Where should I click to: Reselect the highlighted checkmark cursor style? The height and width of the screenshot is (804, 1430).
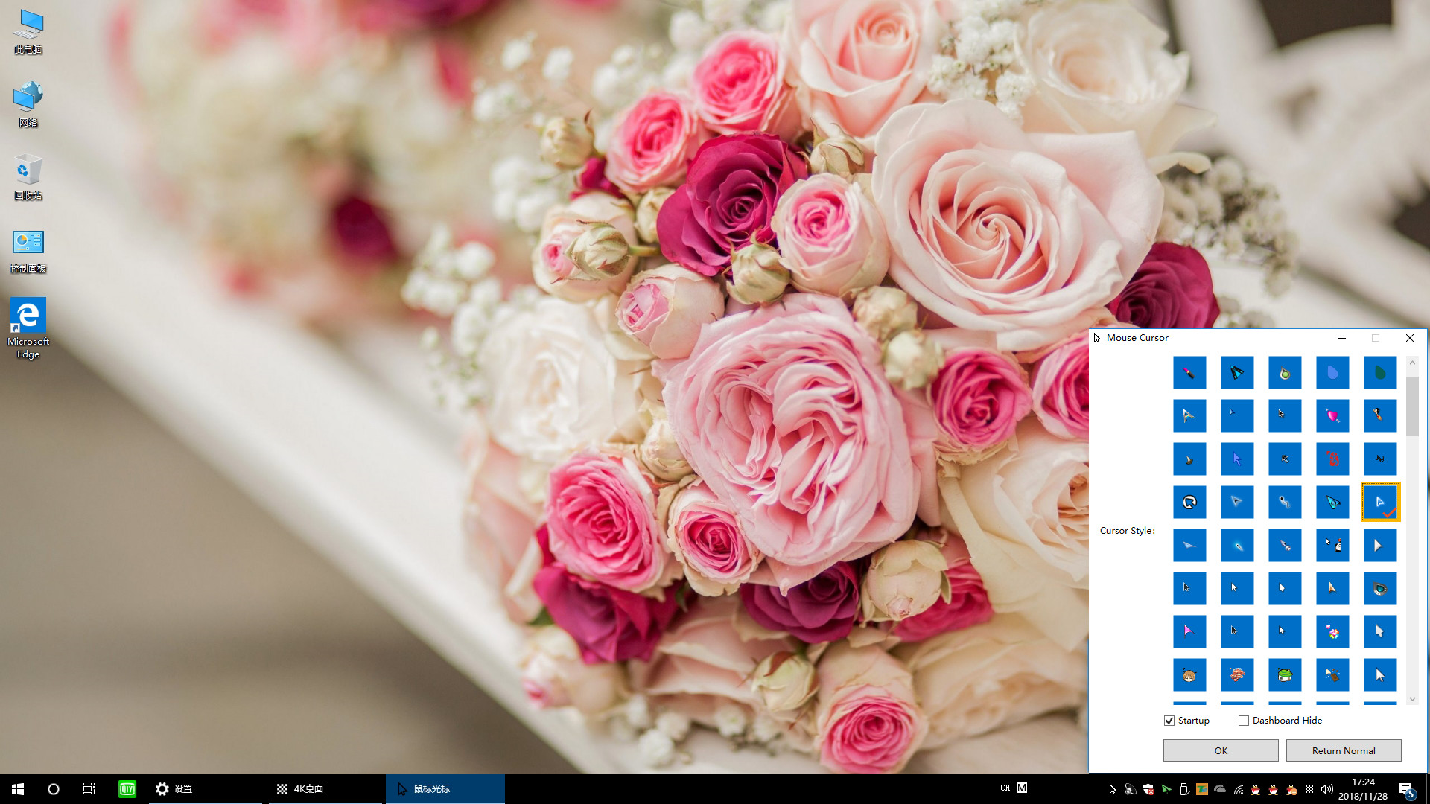pos(1380,502)
